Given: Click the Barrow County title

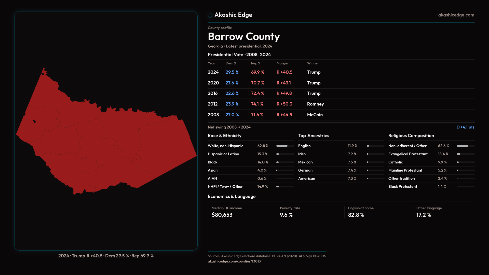Looking at the screenshot, I should [x=243, y=37].
